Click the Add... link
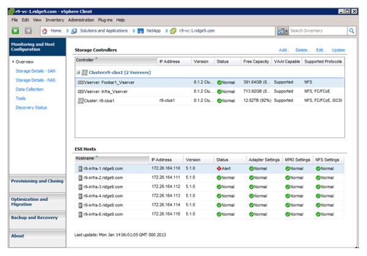Viewport: 367px width, 256px height. (x=284, y=50)
